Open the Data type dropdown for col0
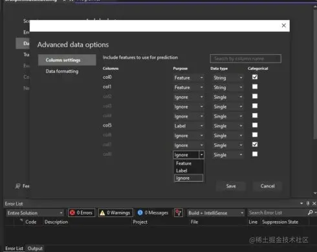This screenshot has width=317, height=252. (228, 78)
